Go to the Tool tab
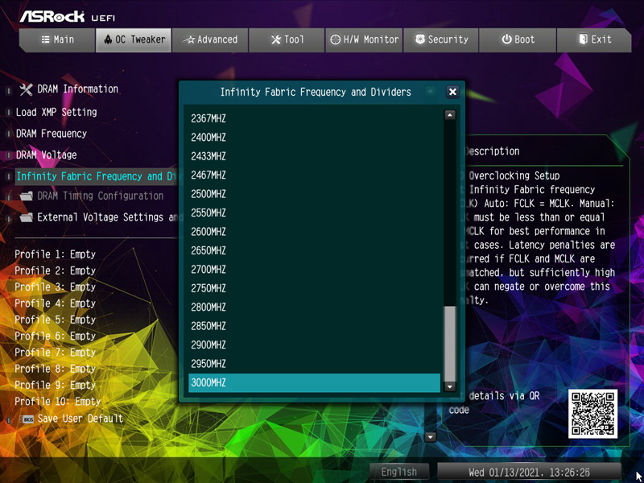The height and width of the screenshot is (483, 644). tap(287, 39)
